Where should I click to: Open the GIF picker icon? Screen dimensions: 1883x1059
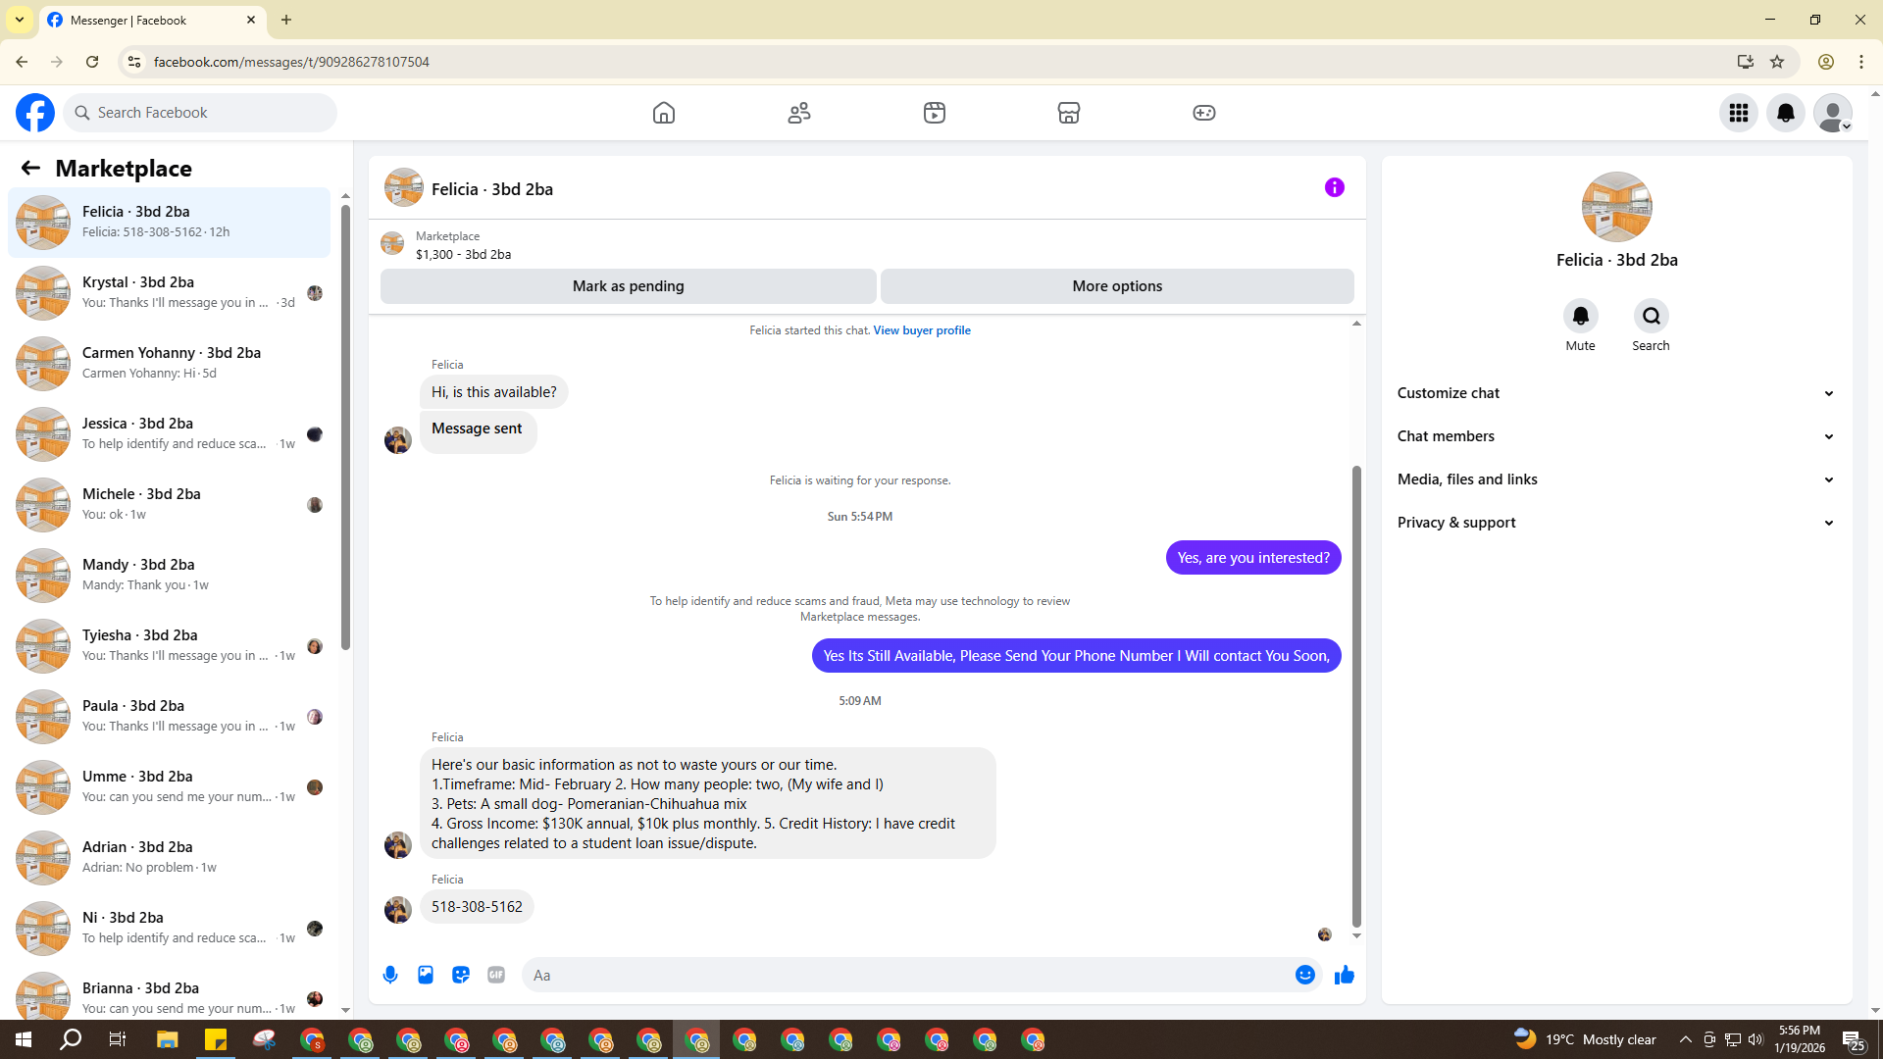click(x=496, y=975)
